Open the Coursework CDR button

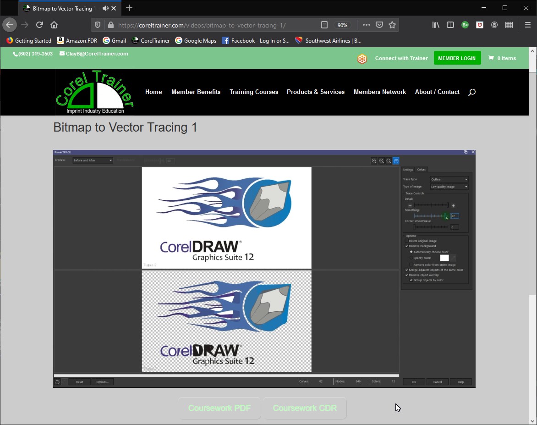coord(305,408)
